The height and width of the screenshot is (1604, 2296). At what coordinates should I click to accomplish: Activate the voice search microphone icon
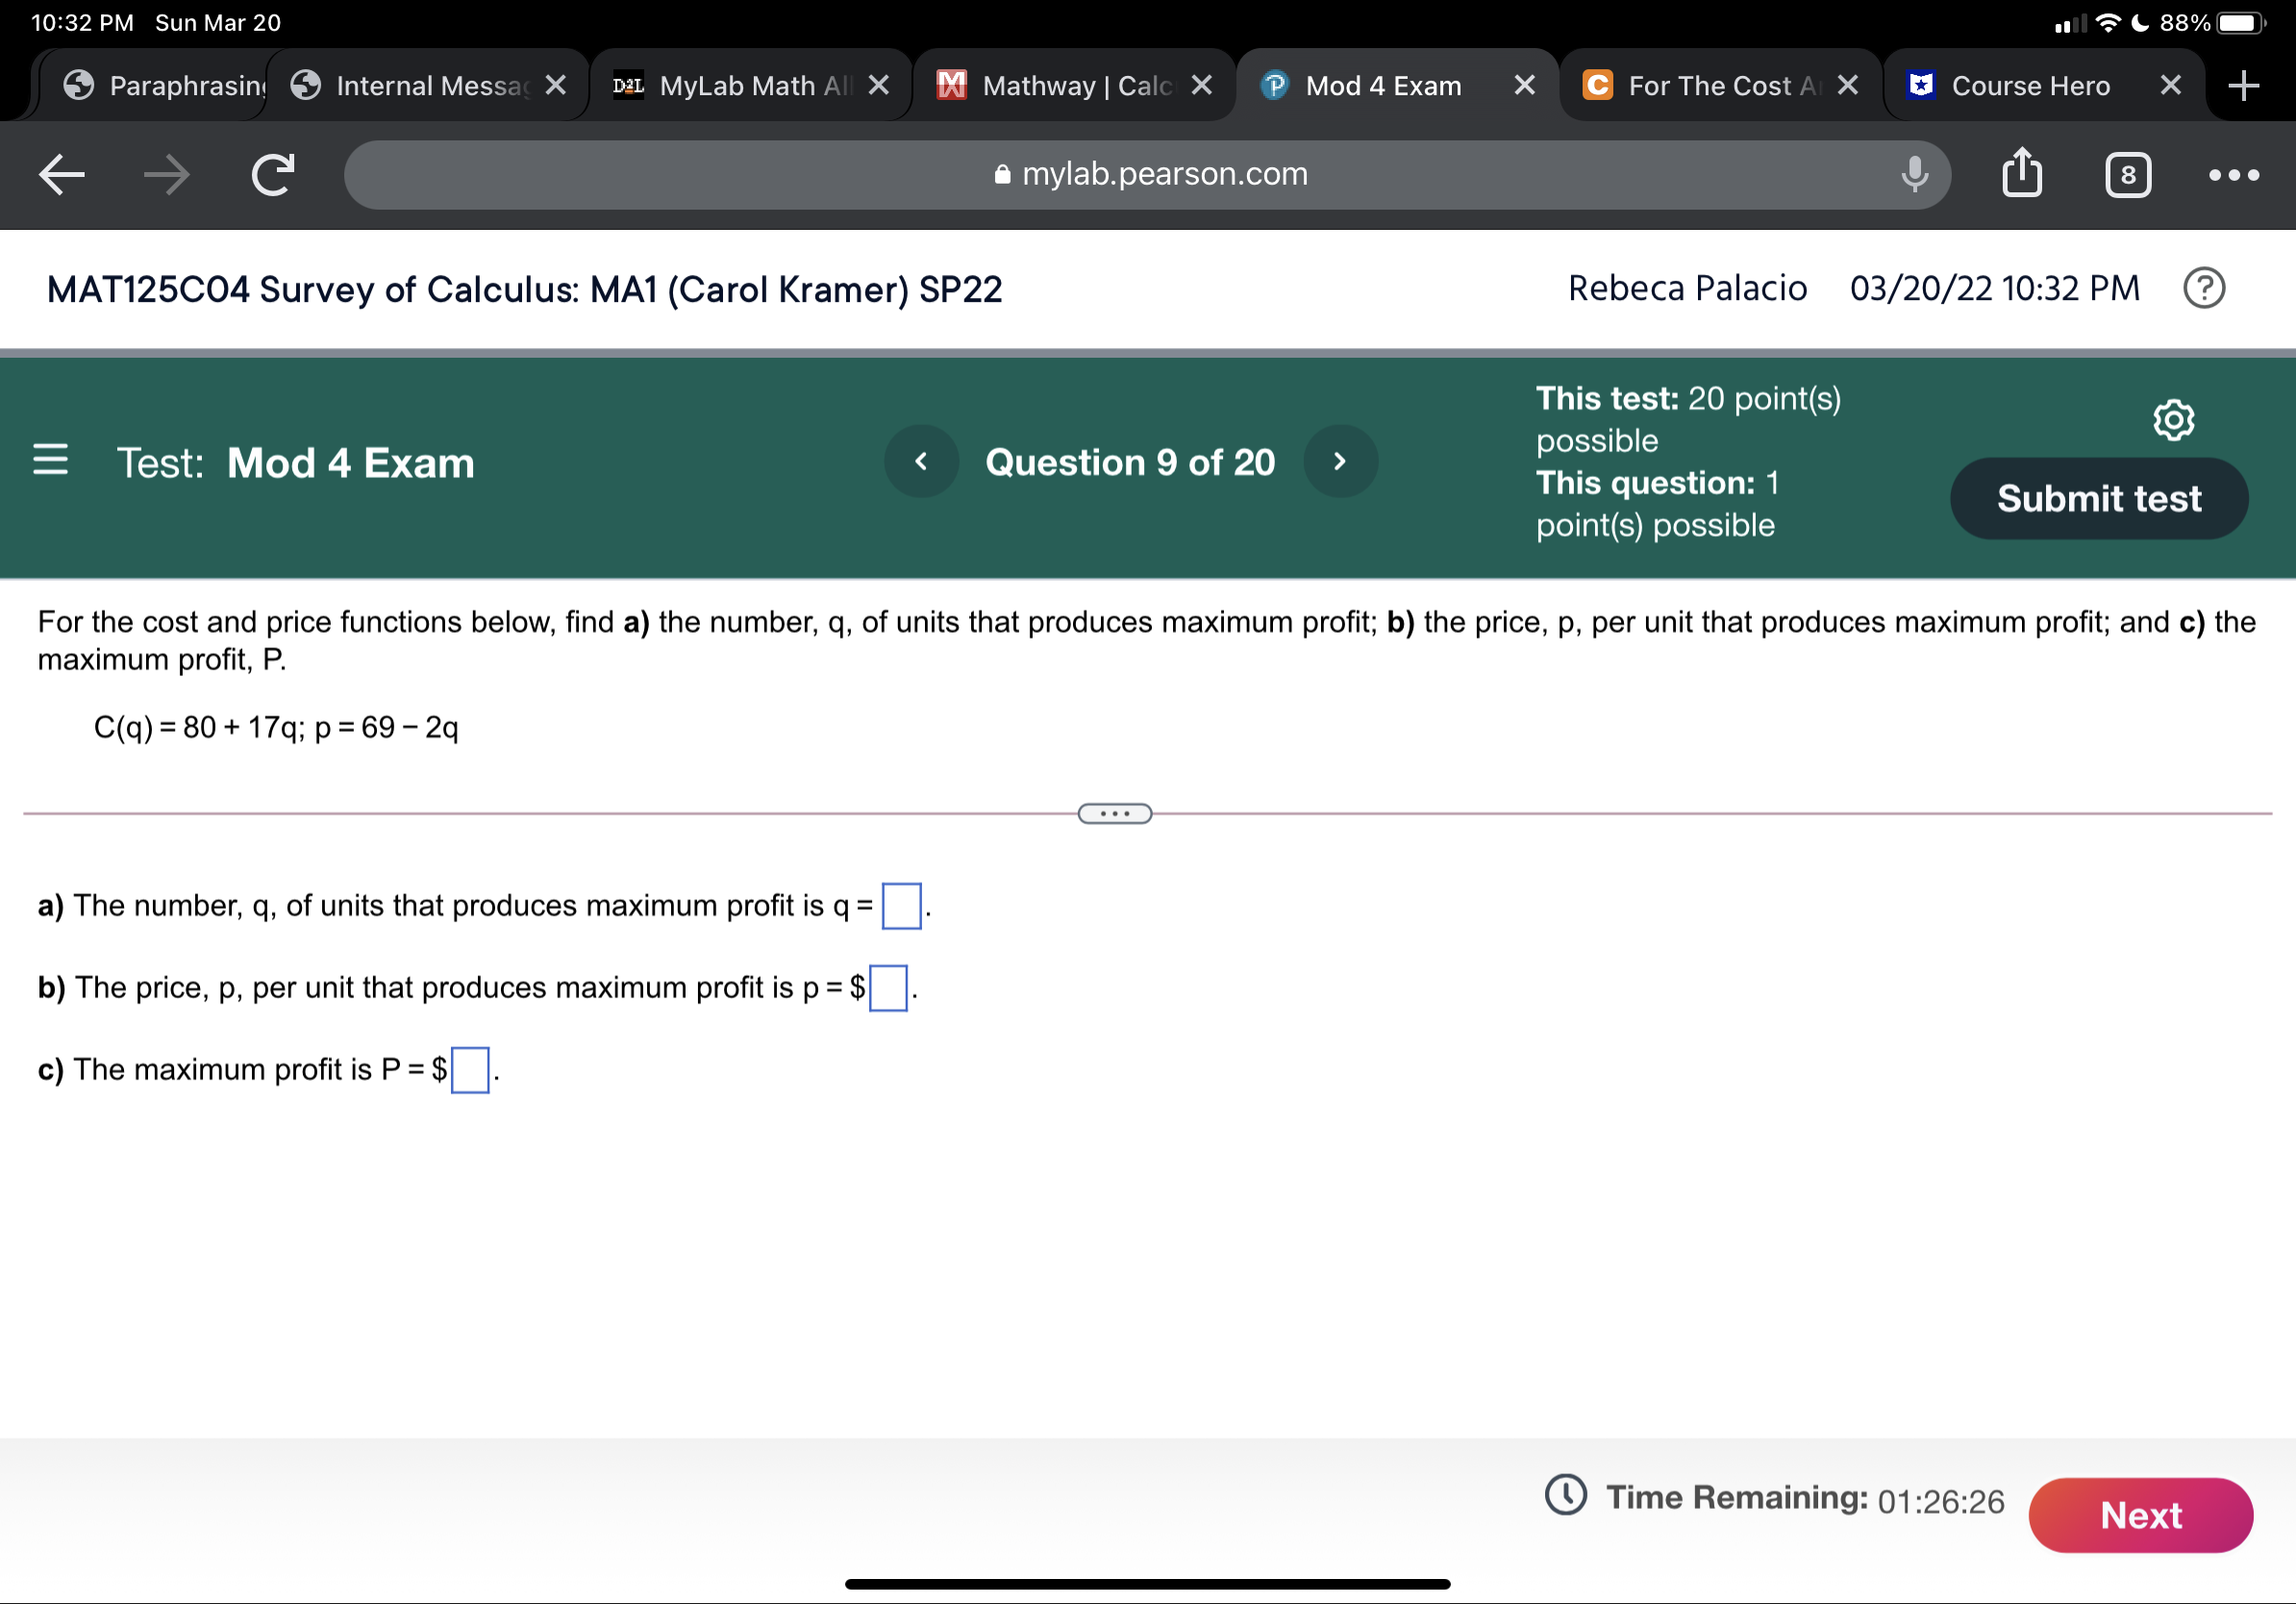1911,174
